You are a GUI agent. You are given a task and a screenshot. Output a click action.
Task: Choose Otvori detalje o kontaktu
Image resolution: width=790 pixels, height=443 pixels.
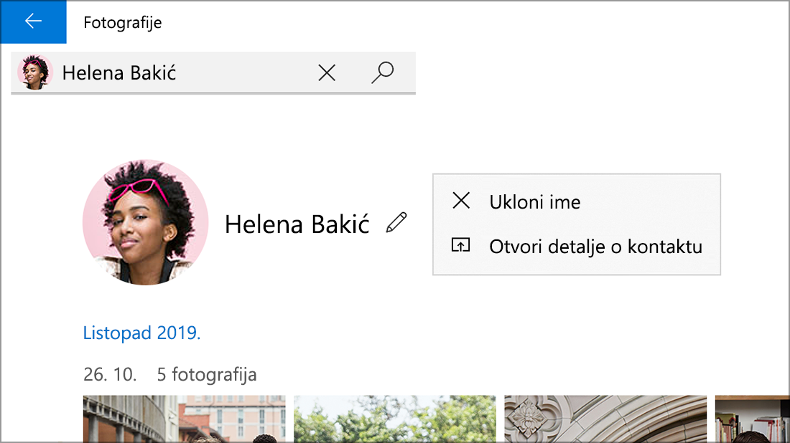577,247
